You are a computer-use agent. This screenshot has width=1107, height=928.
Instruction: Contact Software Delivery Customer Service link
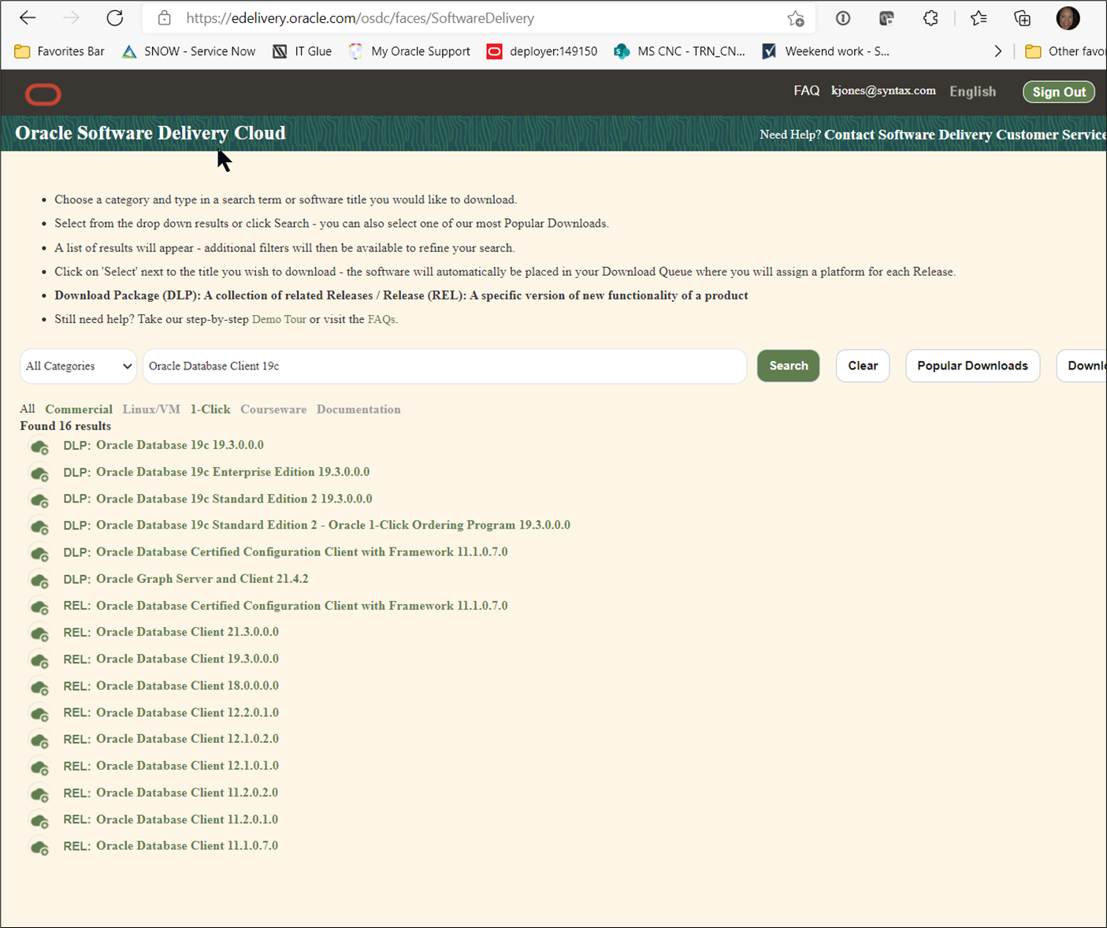pyautogui.click(x=965, y=135)
